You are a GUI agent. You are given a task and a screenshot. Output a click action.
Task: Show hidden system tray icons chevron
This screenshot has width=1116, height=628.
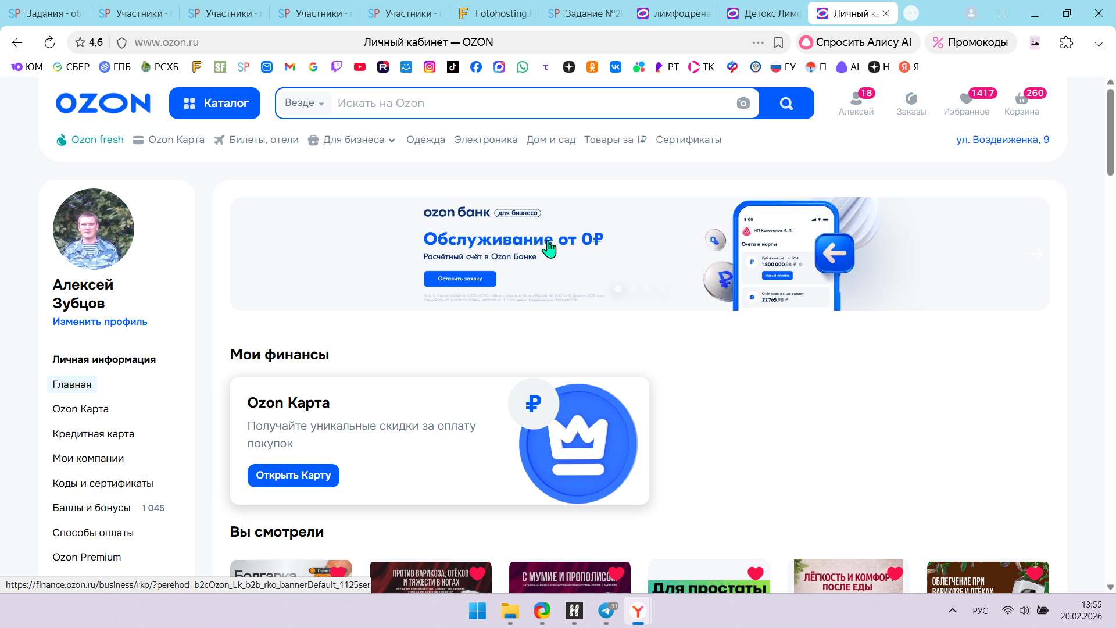pyautogui.click(x=952, y=611)
